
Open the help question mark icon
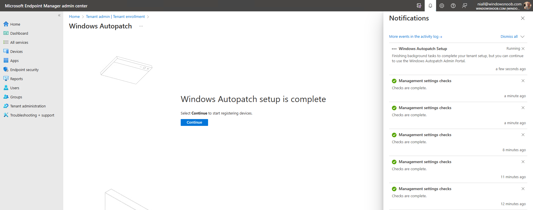pyautogui.click(x=453, y=6)
